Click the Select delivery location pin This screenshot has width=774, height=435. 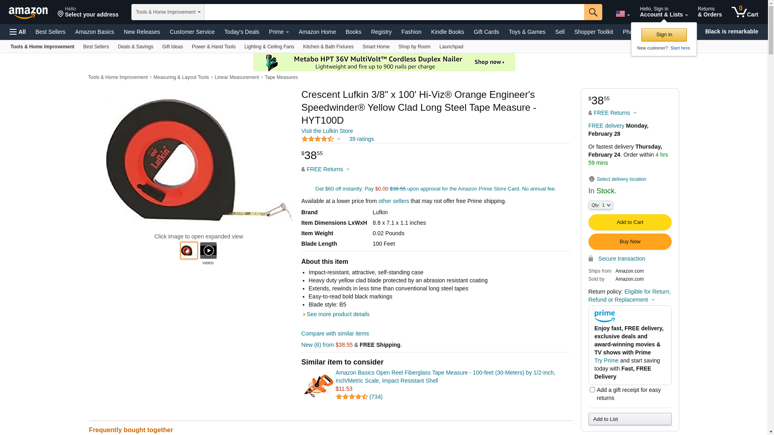[x=591, y=179]
